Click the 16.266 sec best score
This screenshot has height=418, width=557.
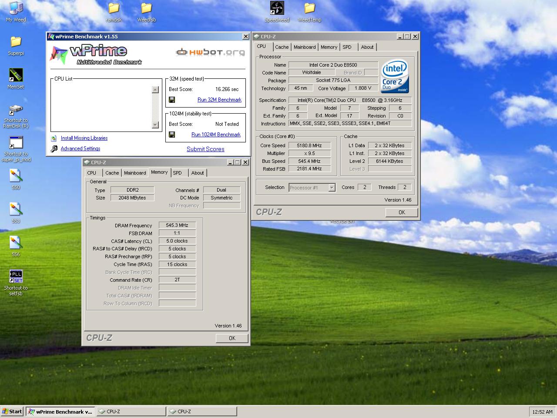(x=227, y=89)
